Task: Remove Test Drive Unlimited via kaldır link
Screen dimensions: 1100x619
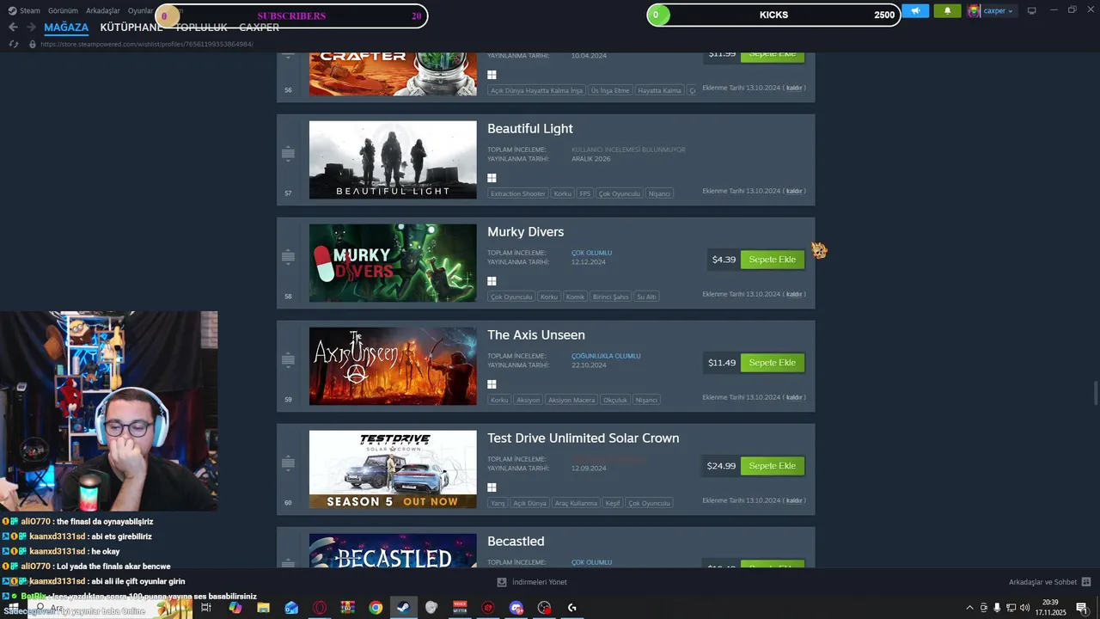Action: 794,500
